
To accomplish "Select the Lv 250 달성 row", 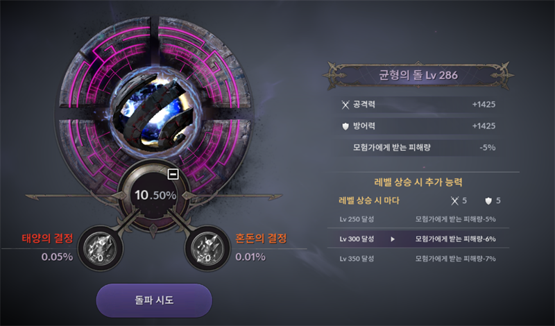I will click(418, 219).
